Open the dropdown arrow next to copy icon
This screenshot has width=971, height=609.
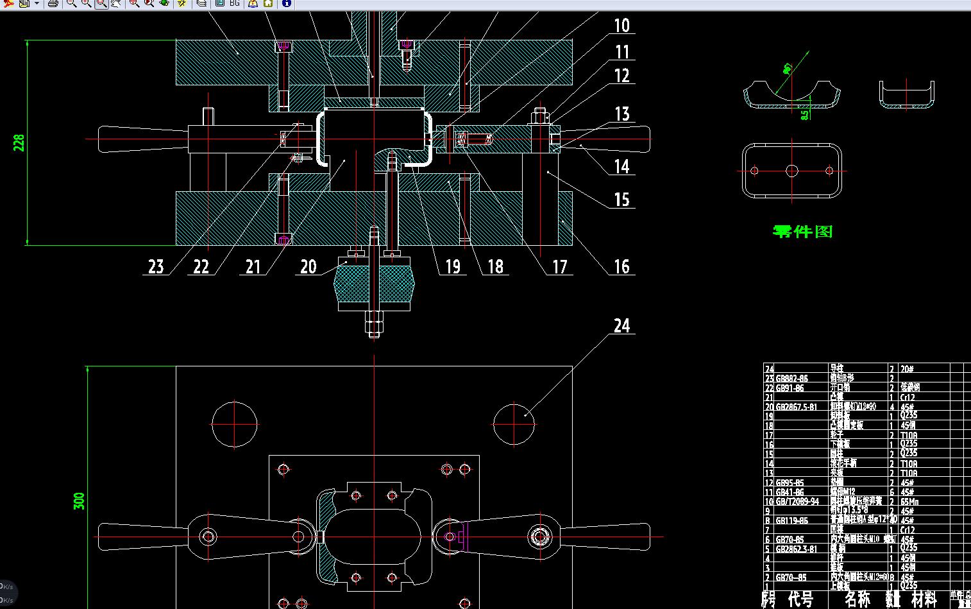pos(37,3)
